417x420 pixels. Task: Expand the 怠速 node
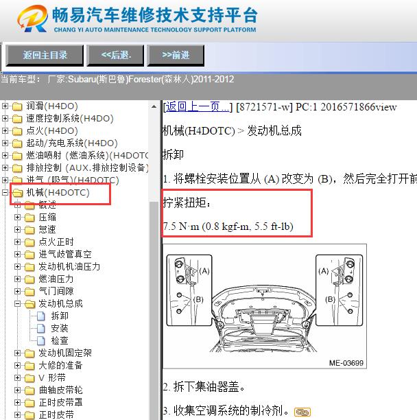[17, 229]
